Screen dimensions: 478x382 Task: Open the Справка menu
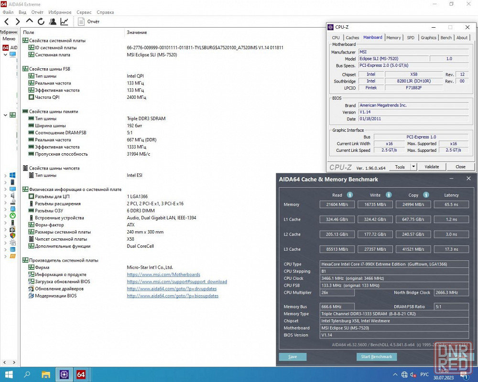coord(105,12)
